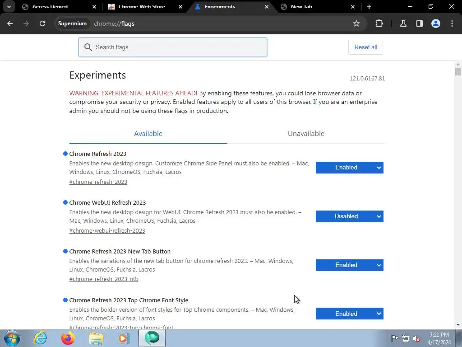Click Chrome Refresh 2023 New Tab Button title
This screenshot has width=462, height=347.
120,251
